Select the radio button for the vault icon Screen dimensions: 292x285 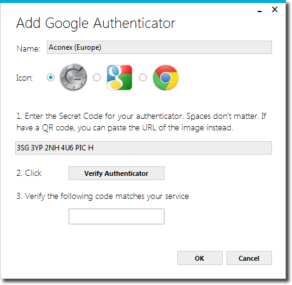(50, 78)
